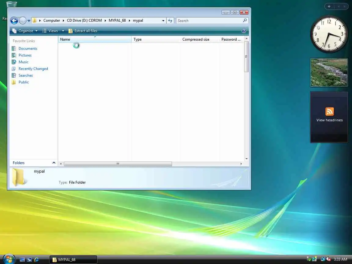Select MYPAL_68 taskbar button

coord(73,259)
